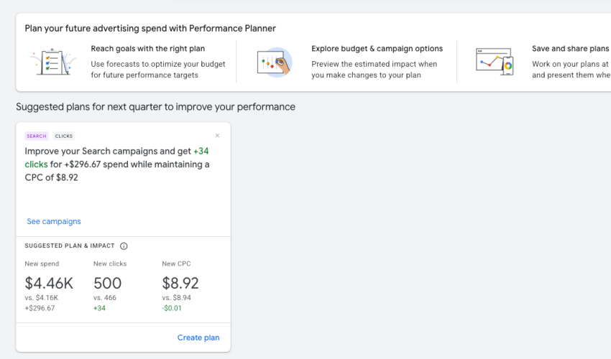Click the budget chart illustration icon
Image resolution: width=611 pixels, height=359 pixels.
(x=275, y=62)
